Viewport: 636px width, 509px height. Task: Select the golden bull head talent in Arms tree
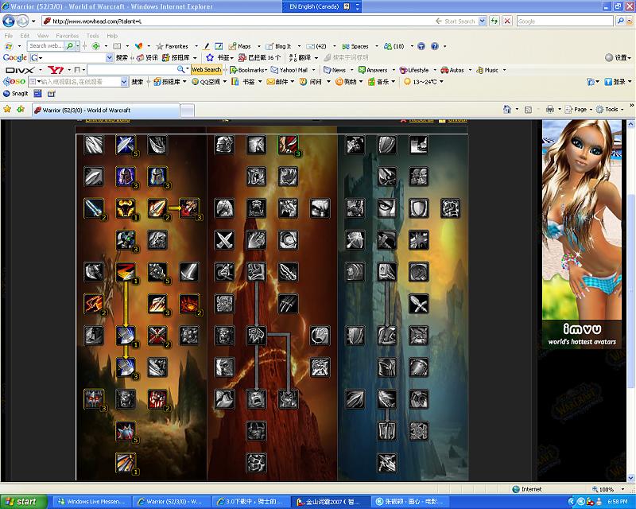click(x=126, y=208)
